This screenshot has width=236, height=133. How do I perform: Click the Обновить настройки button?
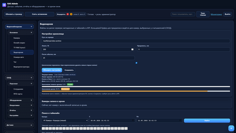pyautogui.click(x=52, y=70)
